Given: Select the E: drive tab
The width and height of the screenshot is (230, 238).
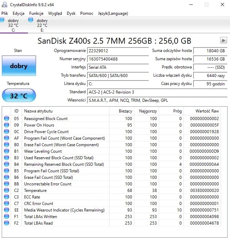Looking at the screenshot, I should coord(42,25).
